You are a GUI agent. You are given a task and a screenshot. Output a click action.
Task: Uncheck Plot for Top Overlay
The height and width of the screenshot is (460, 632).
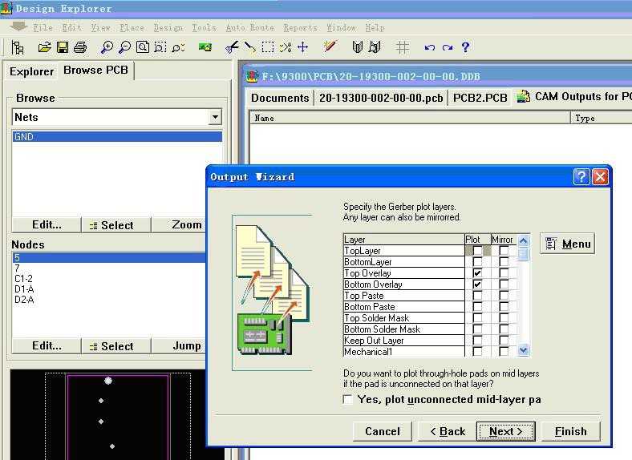pos(477,273)
